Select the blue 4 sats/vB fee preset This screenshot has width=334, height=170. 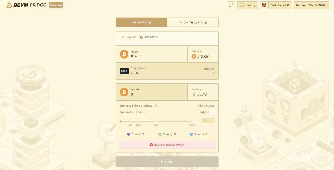tap(199, 134)
